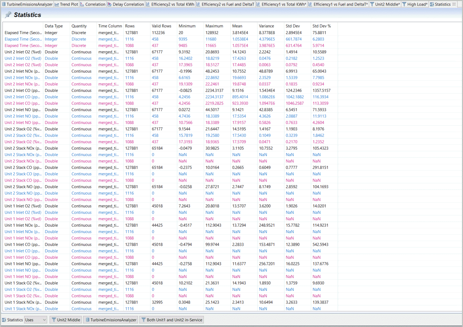The image size is (463, 327).
Task: Click the Delay Correlation tab icon
Action: [x=109, y=4]
